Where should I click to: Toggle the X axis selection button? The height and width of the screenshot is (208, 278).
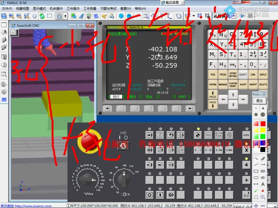(246, 150)
